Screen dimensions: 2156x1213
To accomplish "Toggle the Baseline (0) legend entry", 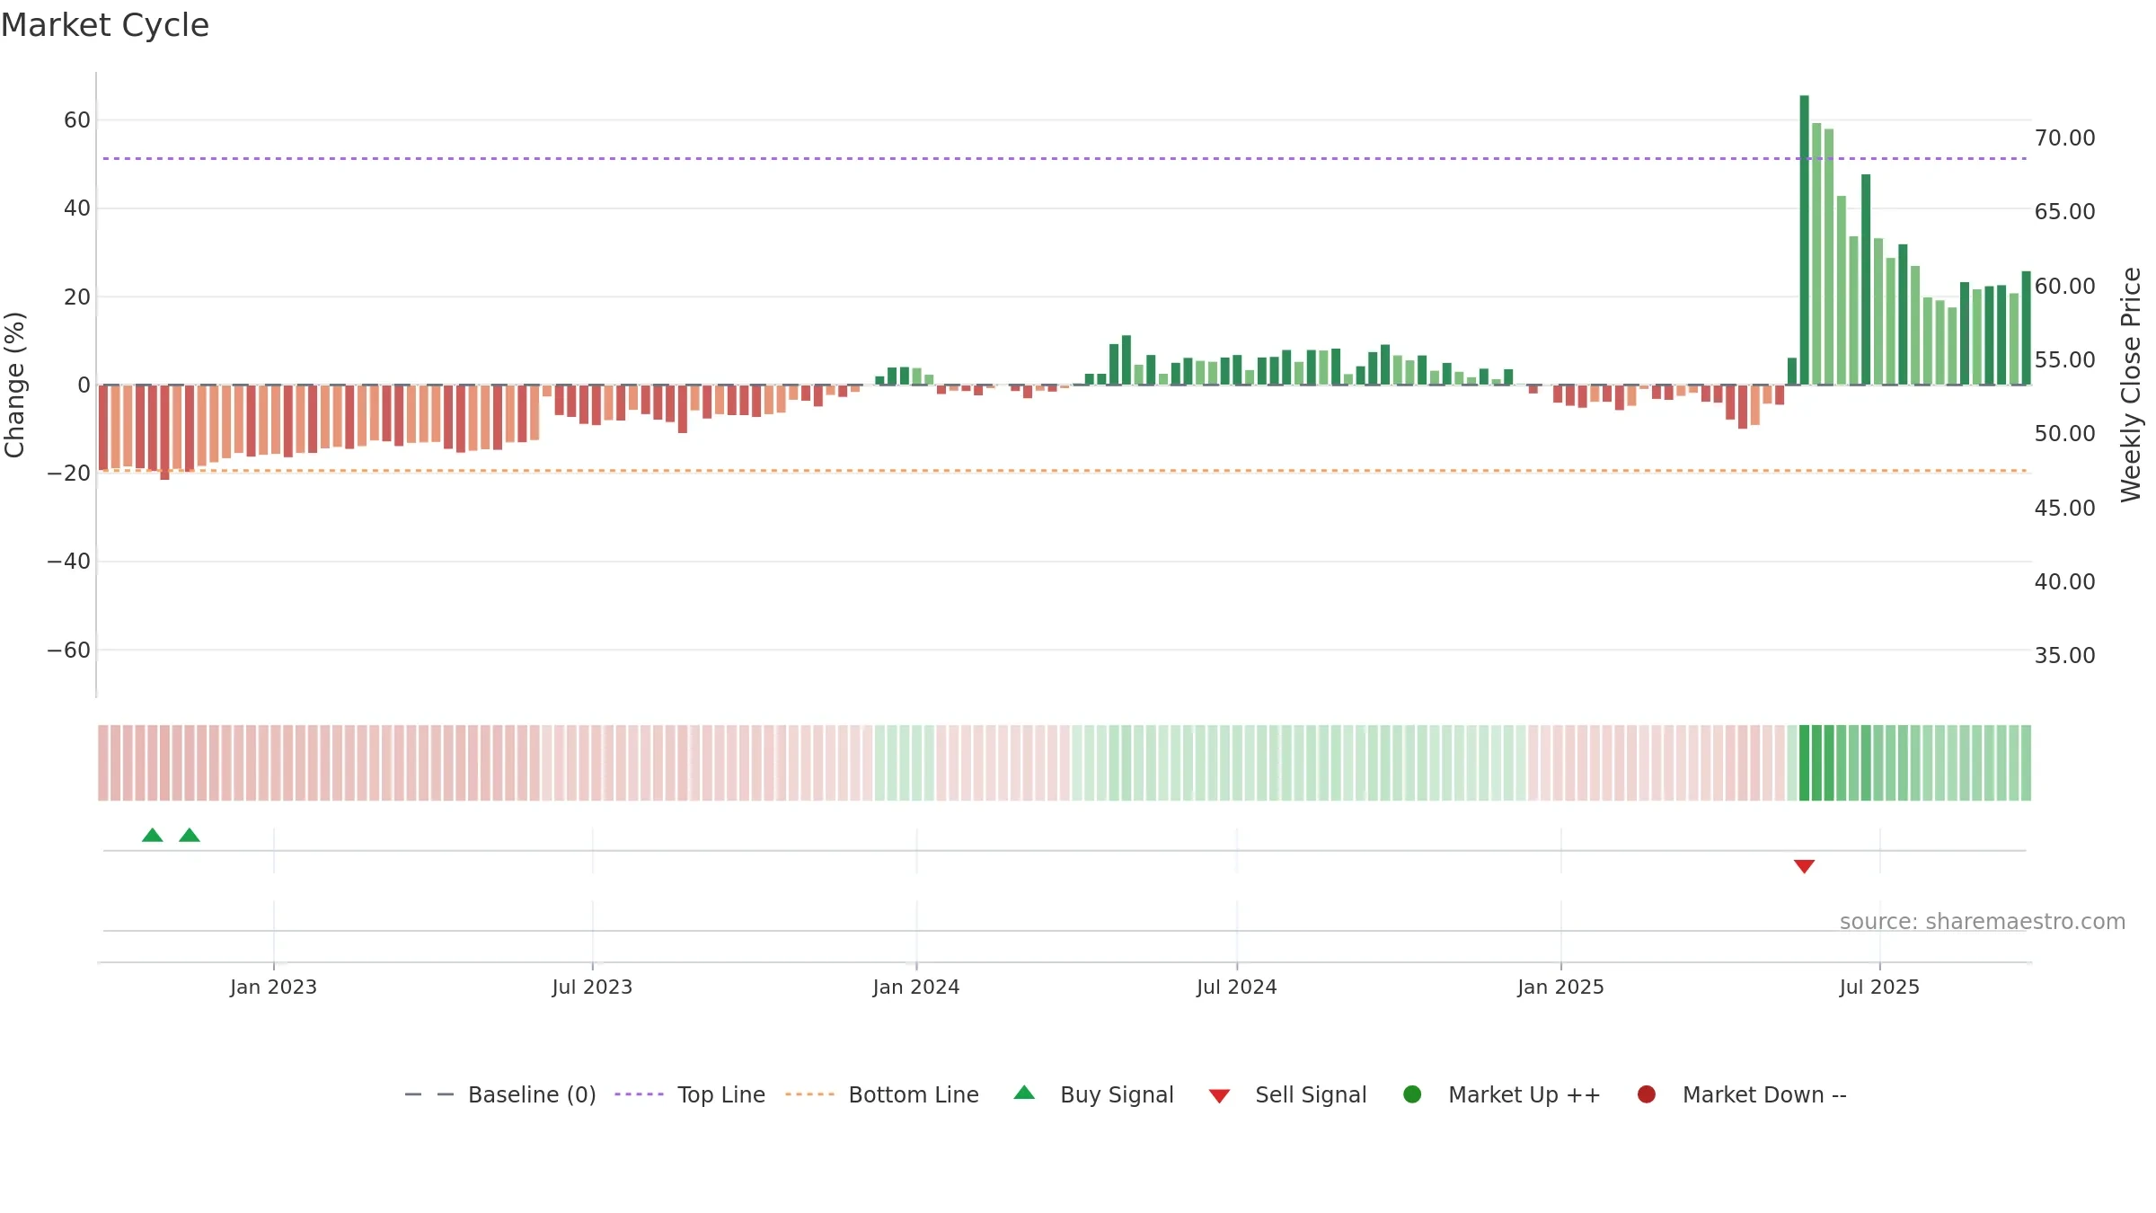I will [x=500, y=1094].
